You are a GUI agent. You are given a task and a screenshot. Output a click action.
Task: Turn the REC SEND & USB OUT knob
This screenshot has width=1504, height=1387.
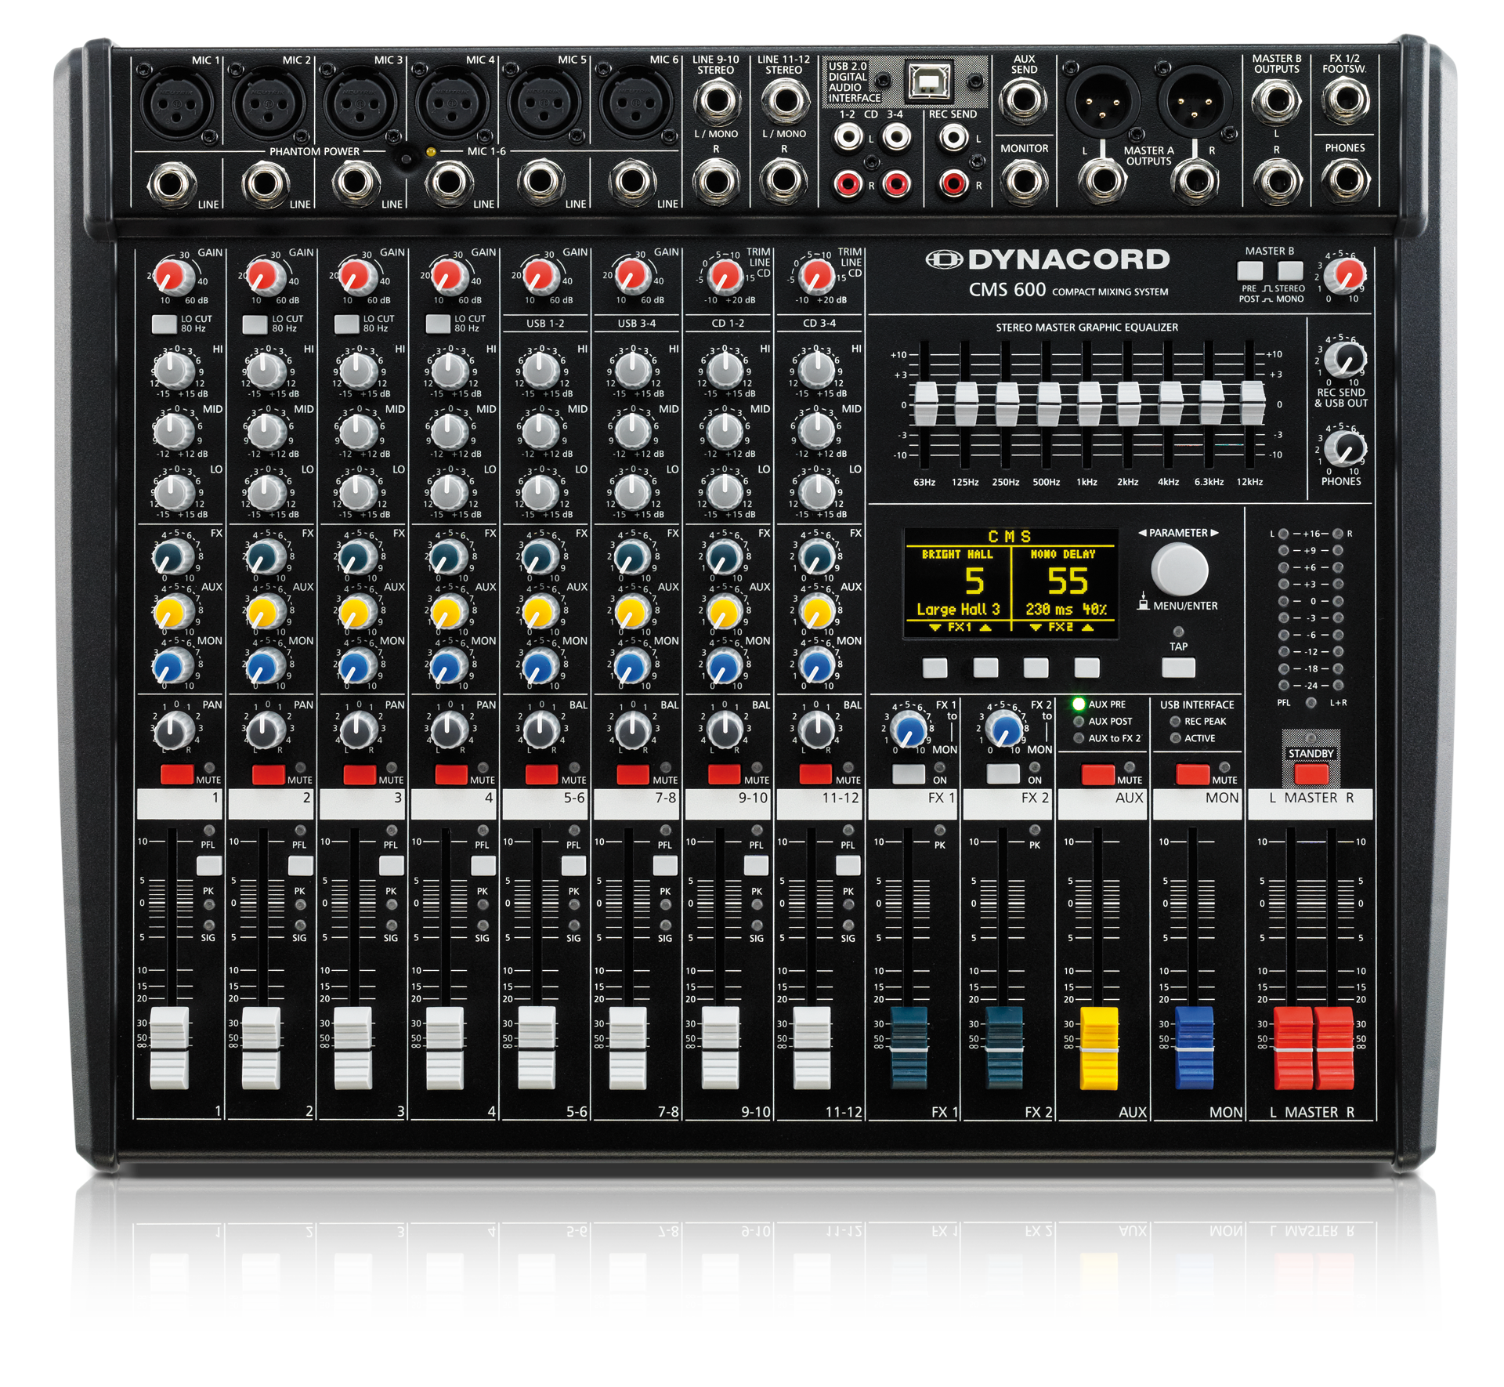click(1347, 360)
